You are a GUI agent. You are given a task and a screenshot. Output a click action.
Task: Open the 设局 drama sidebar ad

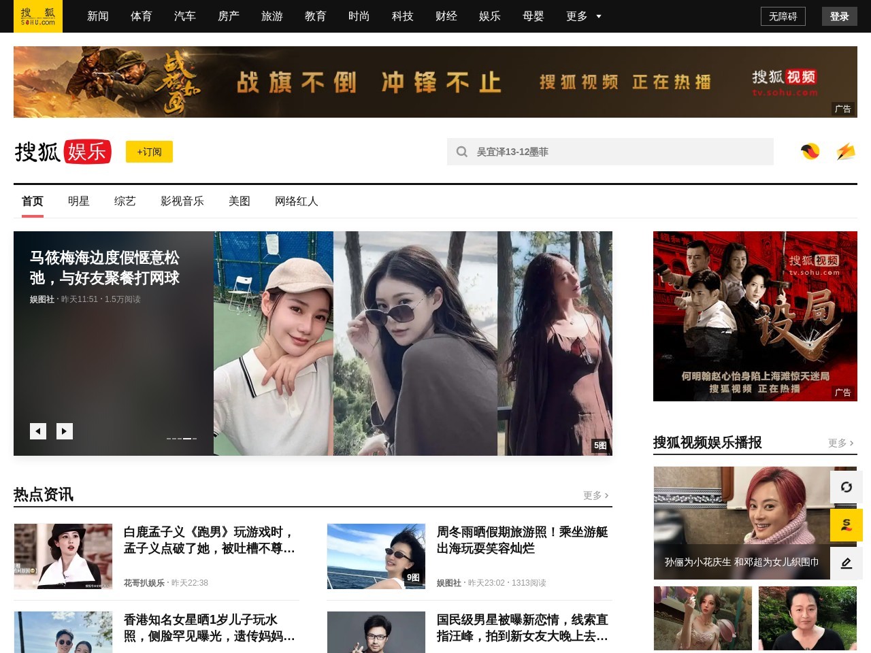[755, 316]
